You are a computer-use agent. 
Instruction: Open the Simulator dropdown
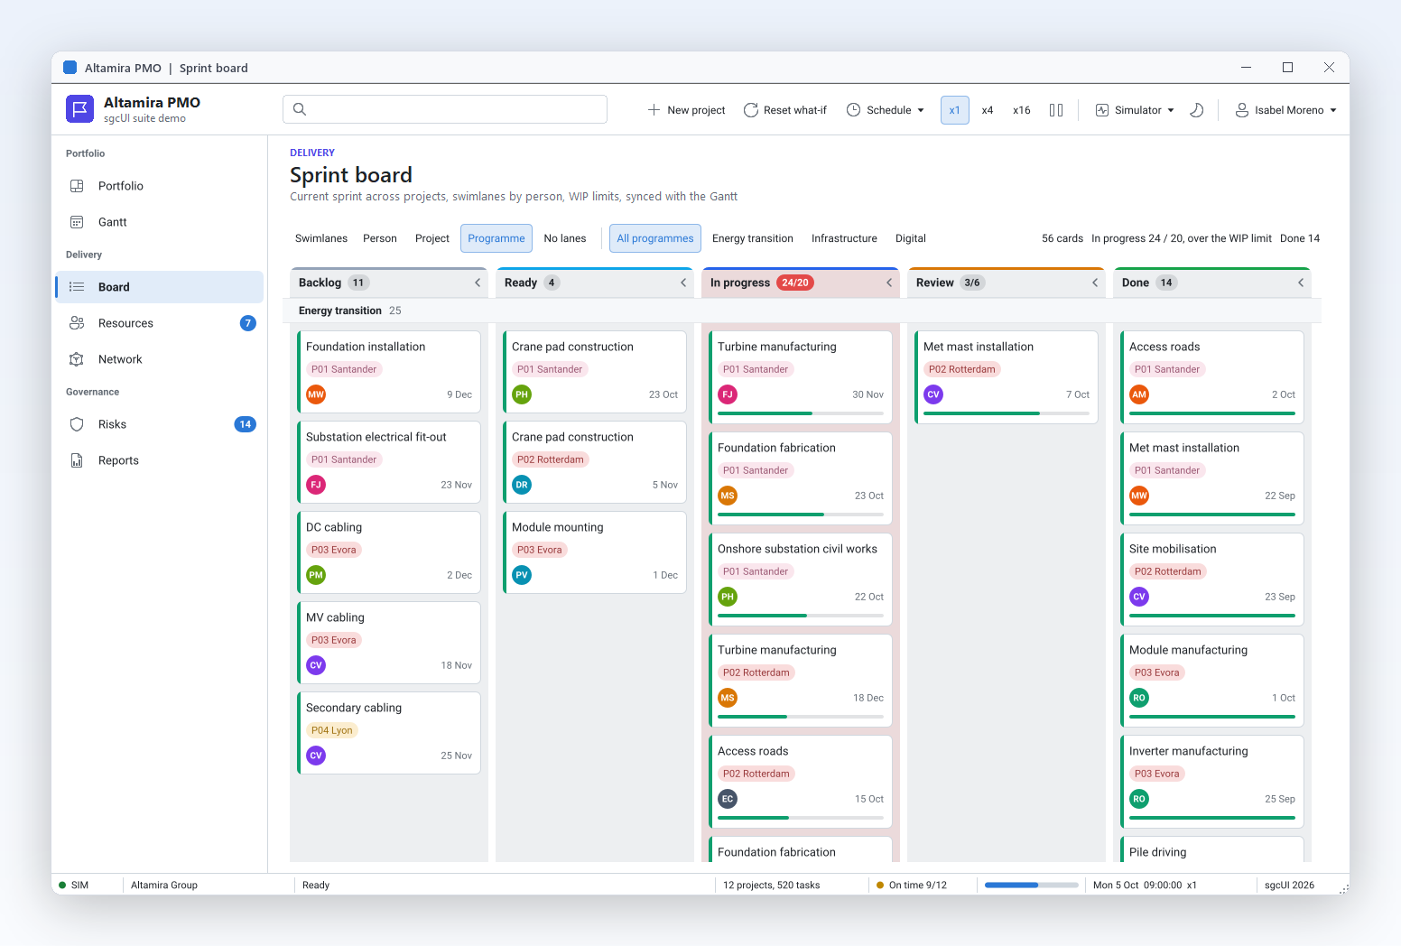tap(1135, 110)
